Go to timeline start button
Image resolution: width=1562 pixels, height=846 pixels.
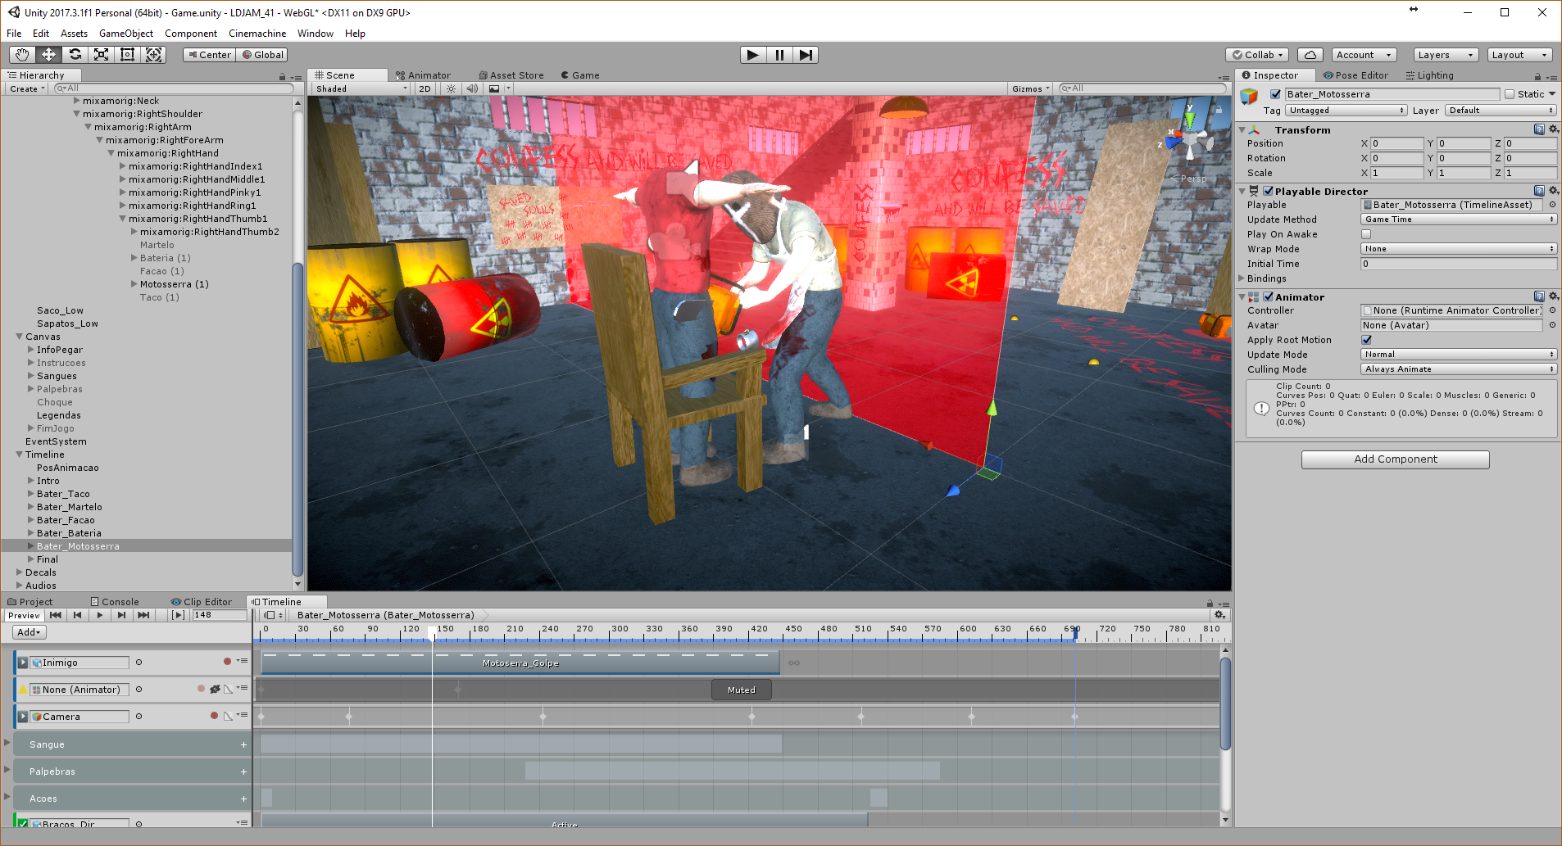(56, 615)
